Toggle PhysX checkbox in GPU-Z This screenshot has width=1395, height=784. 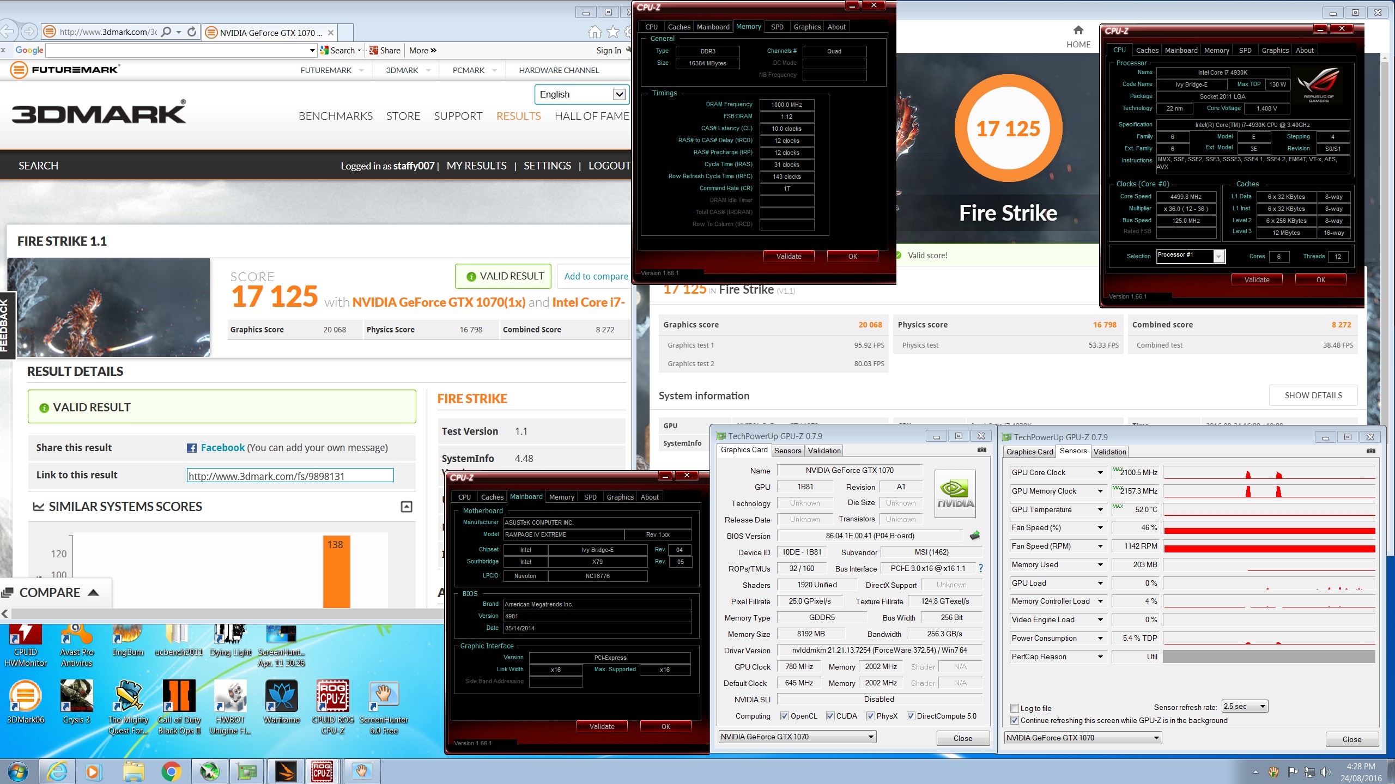click(x=870, y=716)
